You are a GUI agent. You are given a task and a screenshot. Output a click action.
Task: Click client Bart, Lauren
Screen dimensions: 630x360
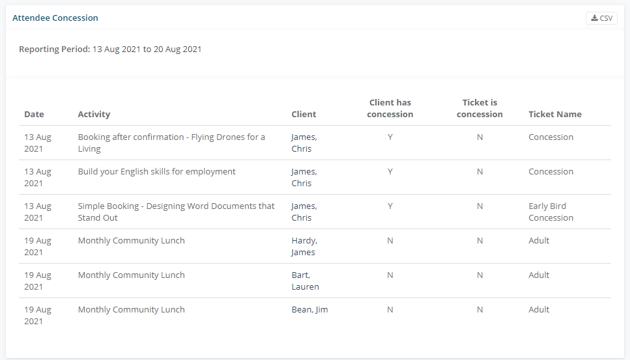pos(305,281)
